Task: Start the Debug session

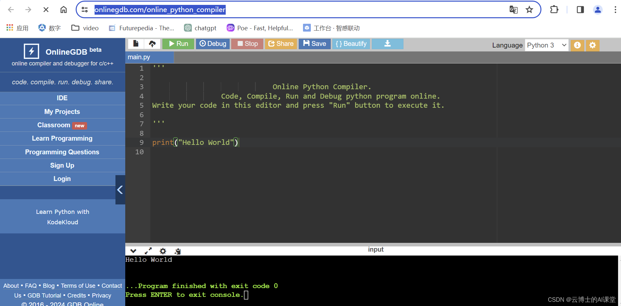Action: pos(213,44)
